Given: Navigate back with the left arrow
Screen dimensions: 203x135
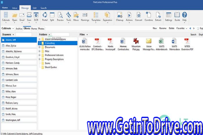Looking at the screenshot, I should pyautogui.click(x=190, y=28).
